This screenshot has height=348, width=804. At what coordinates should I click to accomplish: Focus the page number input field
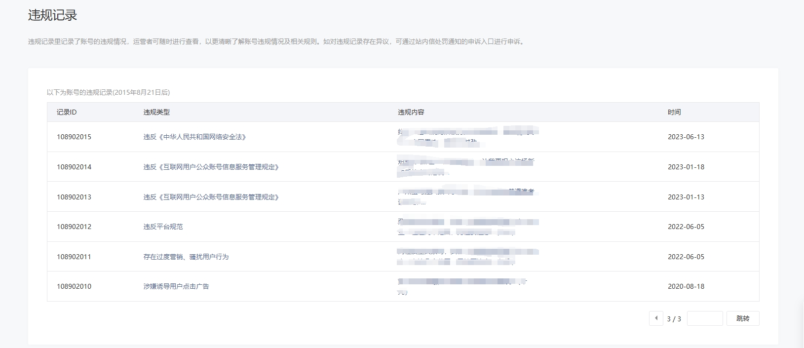[x=705, y=318]
